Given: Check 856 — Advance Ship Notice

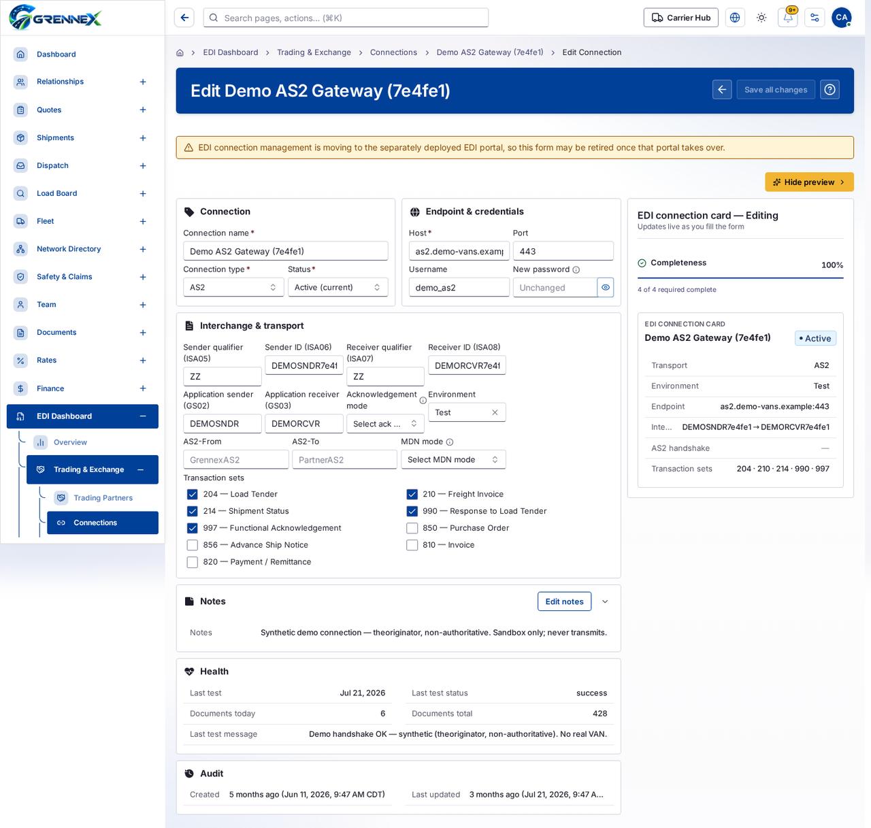Looking at the screenshot, I should point(193,545).
